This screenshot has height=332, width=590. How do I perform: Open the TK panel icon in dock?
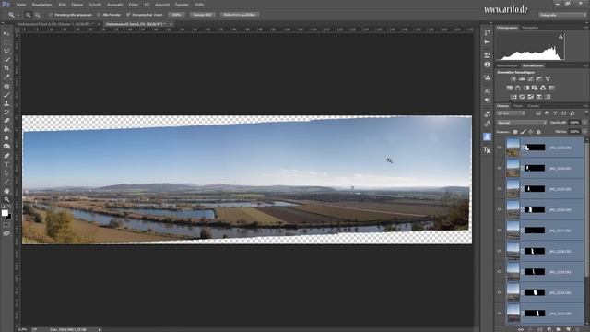point(487,150)
